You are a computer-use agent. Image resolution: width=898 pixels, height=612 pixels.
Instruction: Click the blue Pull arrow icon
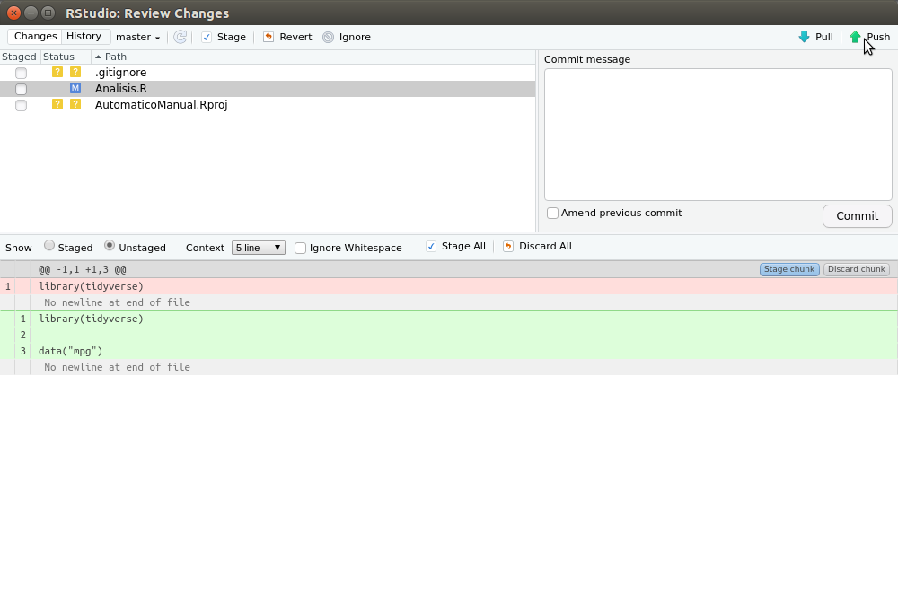pos(804,37)
